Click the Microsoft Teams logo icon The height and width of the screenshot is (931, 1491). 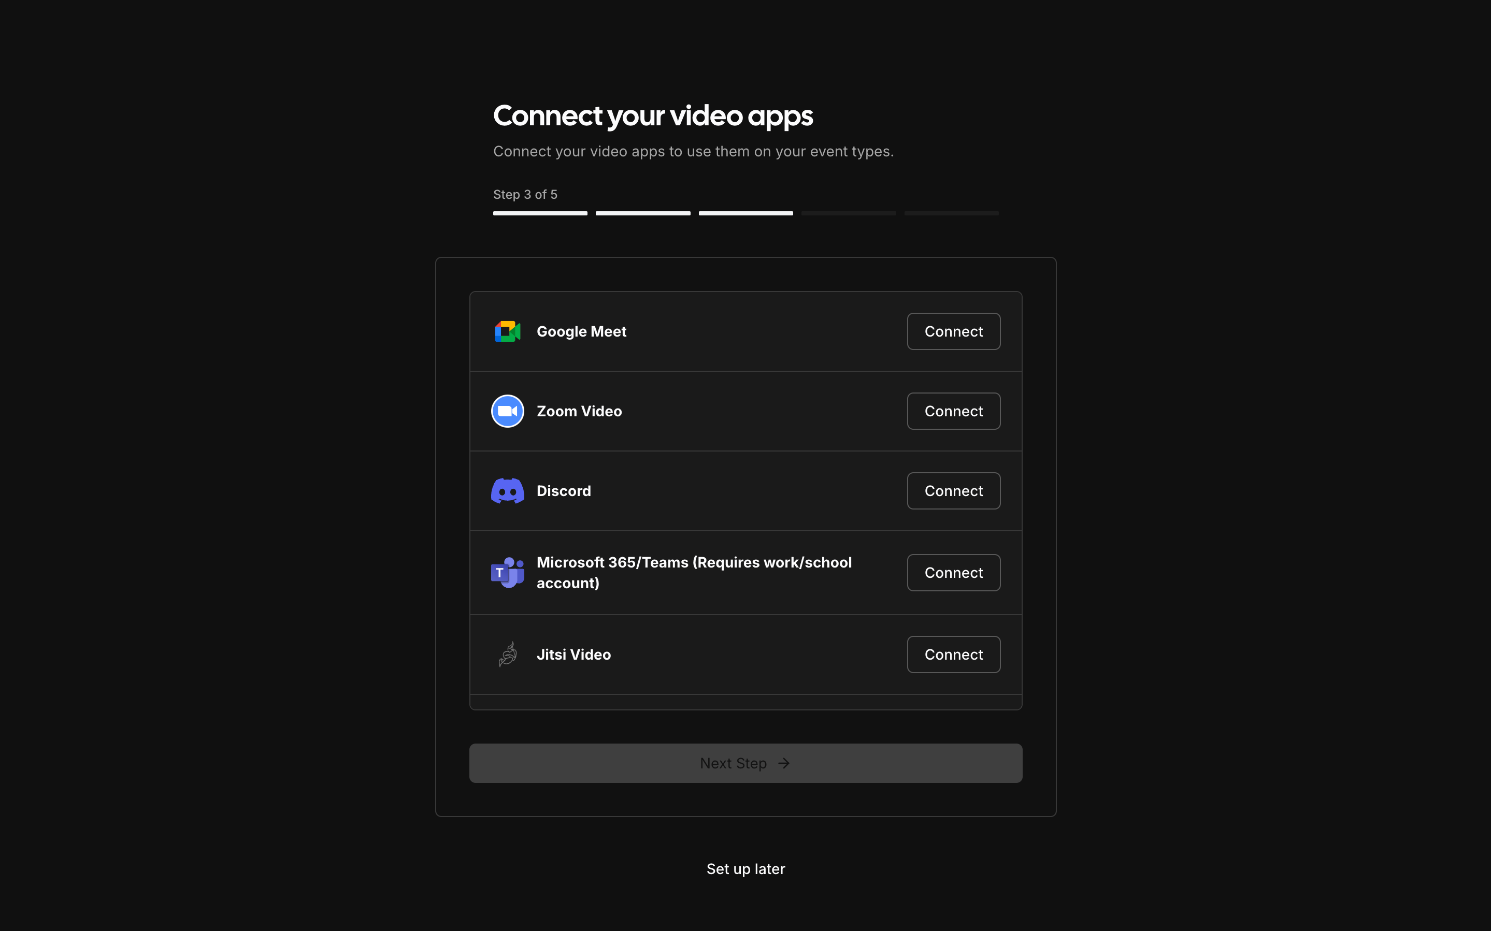[508, 573]
